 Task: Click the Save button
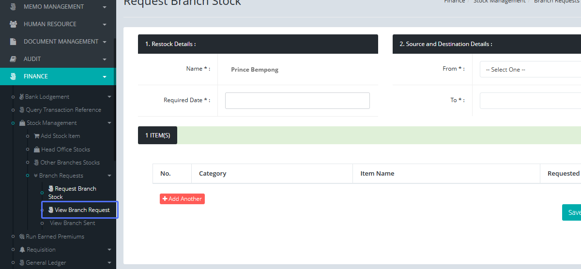pos(573,212)
